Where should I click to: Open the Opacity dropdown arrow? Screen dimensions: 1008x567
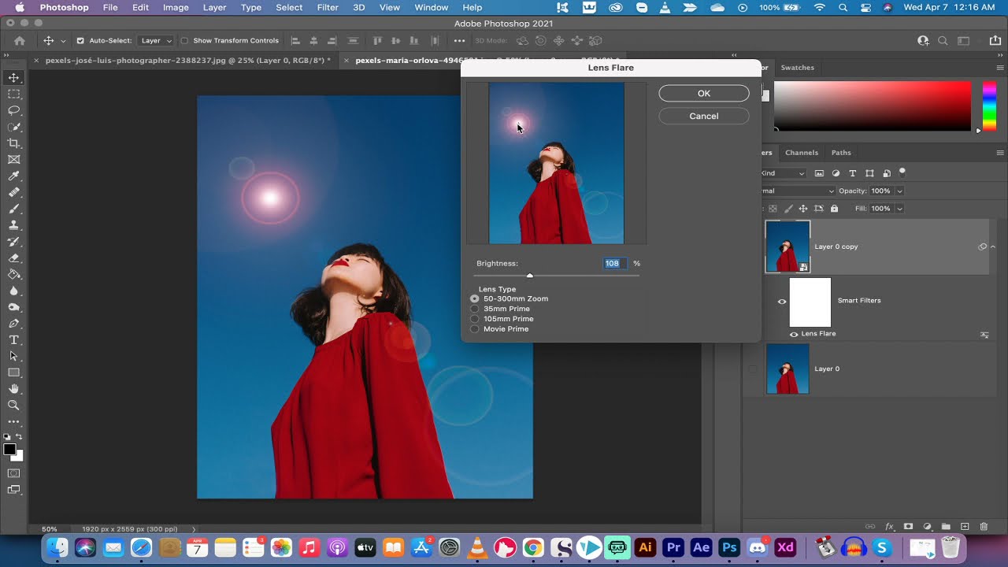[x=899, y=191]
